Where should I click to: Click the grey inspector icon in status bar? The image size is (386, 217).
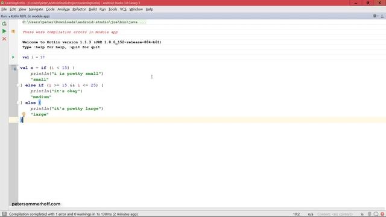[x=369, y=215]
